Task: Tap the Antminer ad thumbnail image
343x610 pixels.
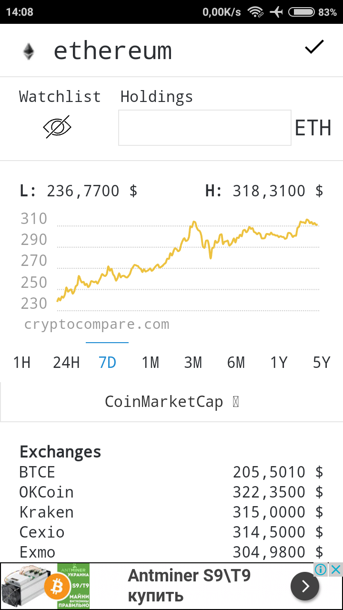Action: point(45,586)
